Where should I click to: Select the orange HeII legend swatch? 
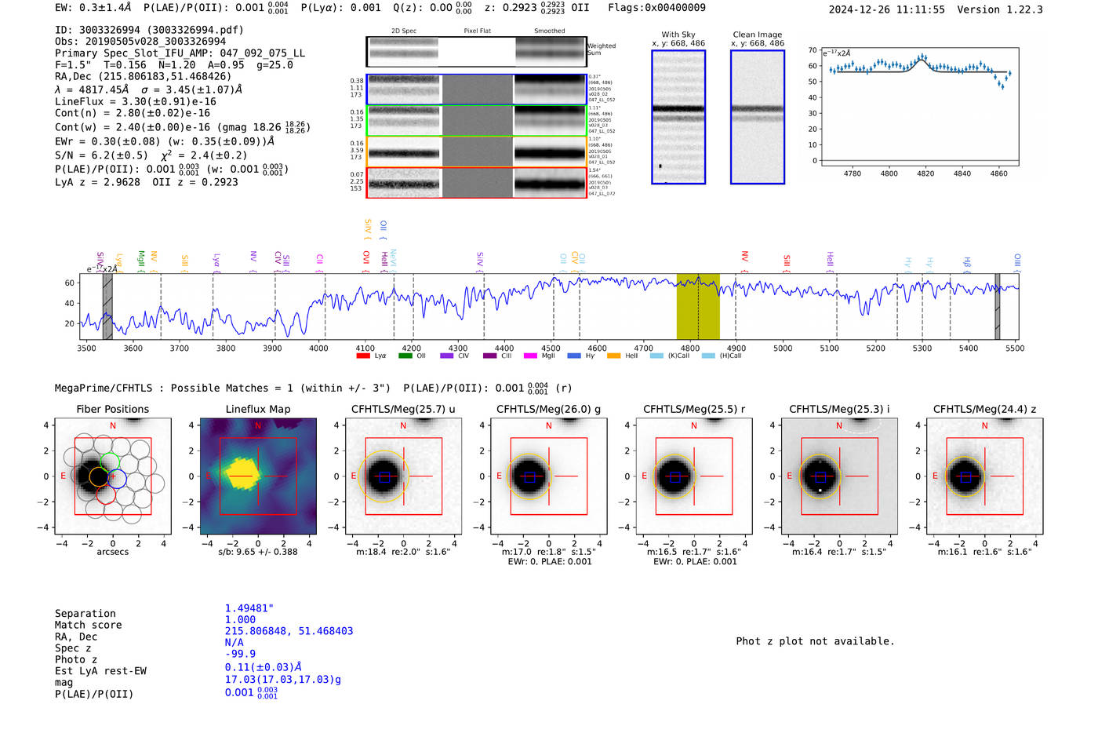pos(613,356)
